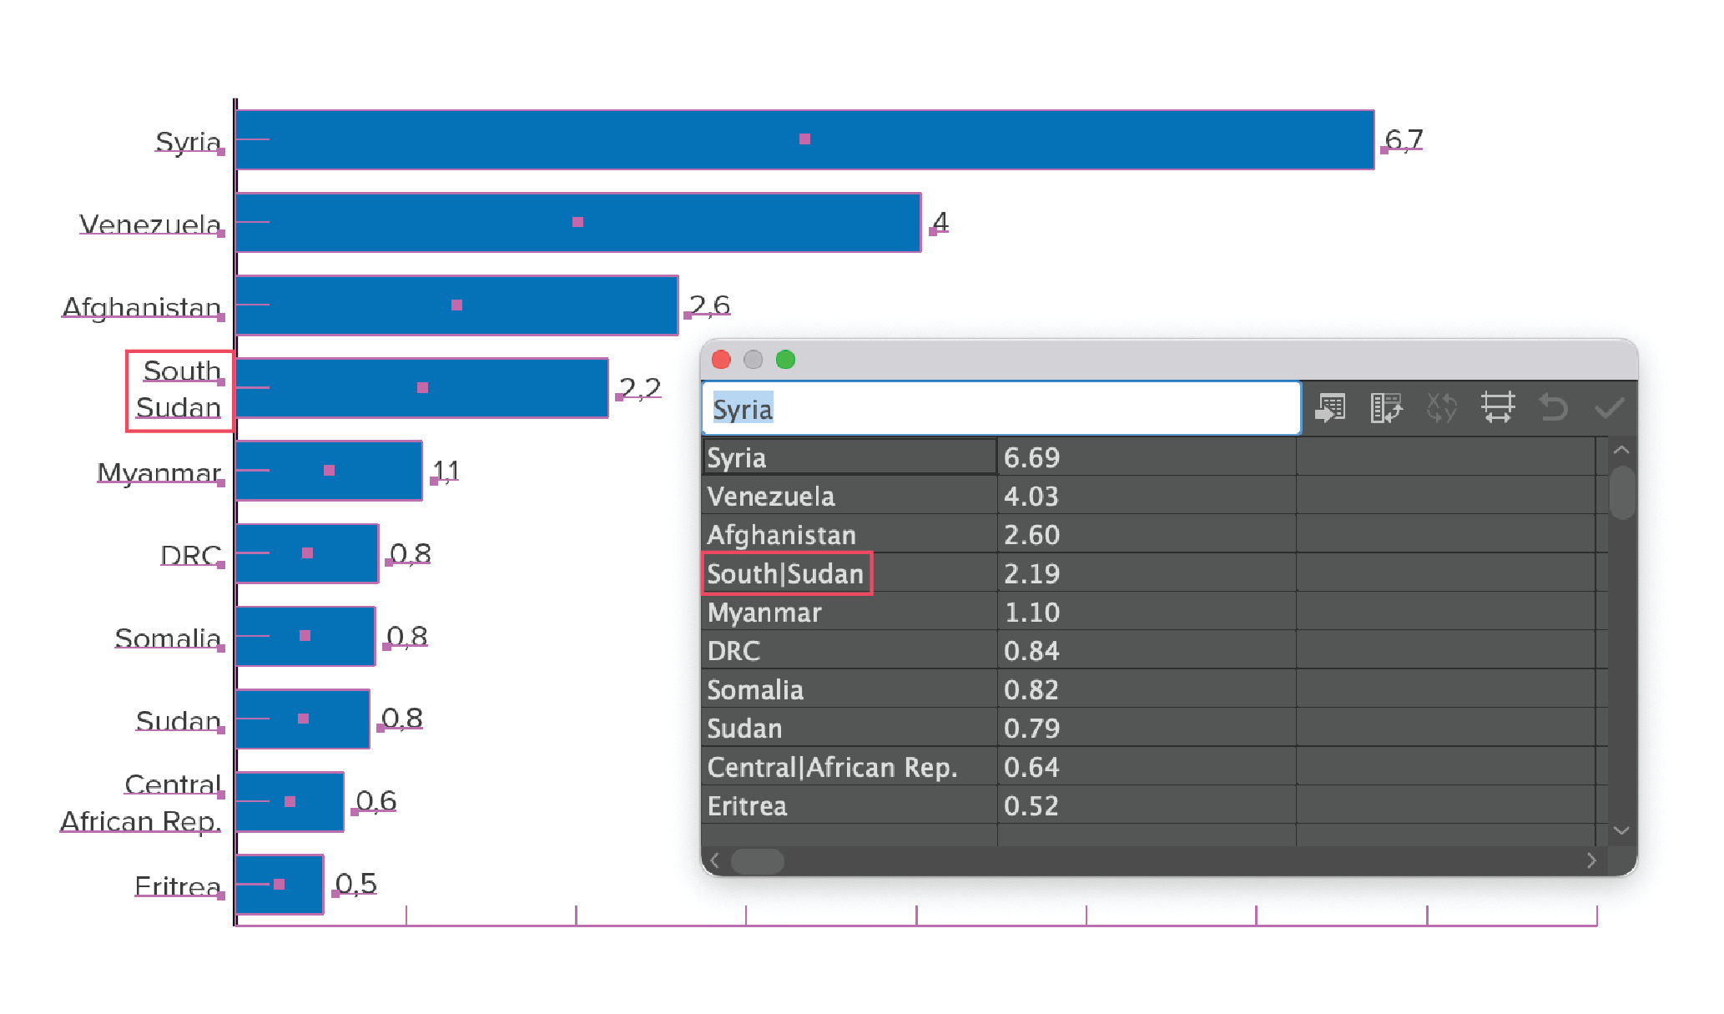This screenshot has height=1014, width=1724.
Task: Select the 0.84 value cell
Action: pos(1147,650)
